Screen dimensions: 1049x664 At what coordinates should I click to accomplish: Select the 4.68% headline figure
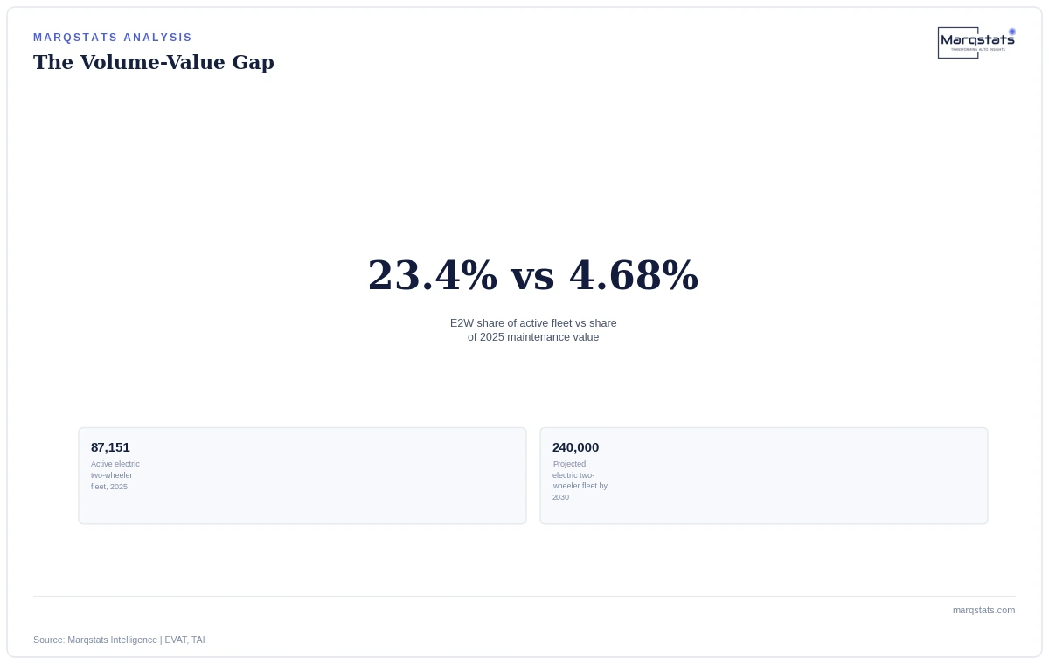pyautogui.click(x=634, y=275)
